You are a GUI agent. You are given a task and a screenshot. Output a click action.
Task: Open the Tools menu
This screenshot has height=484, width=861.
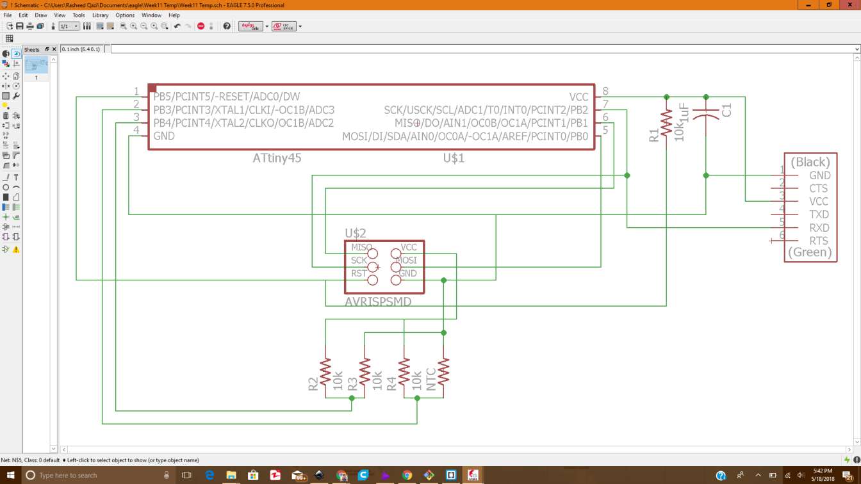pyautogui.click(x=79, y=15)
